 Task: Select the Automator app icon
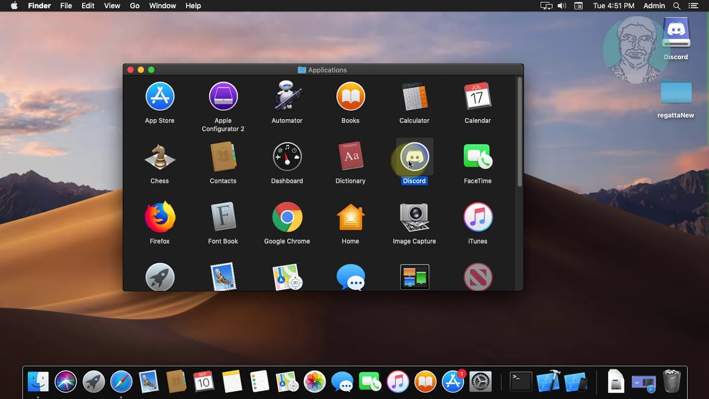point(287,96)
